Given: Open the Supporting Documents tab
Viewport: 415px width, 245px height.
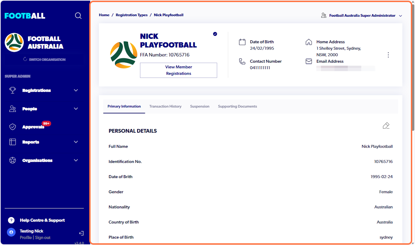Looking at the screenshot, I should [238, 106].
